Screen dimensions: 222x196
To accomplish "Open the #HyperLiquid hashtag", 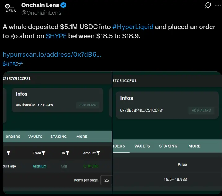I will [133, 27].
